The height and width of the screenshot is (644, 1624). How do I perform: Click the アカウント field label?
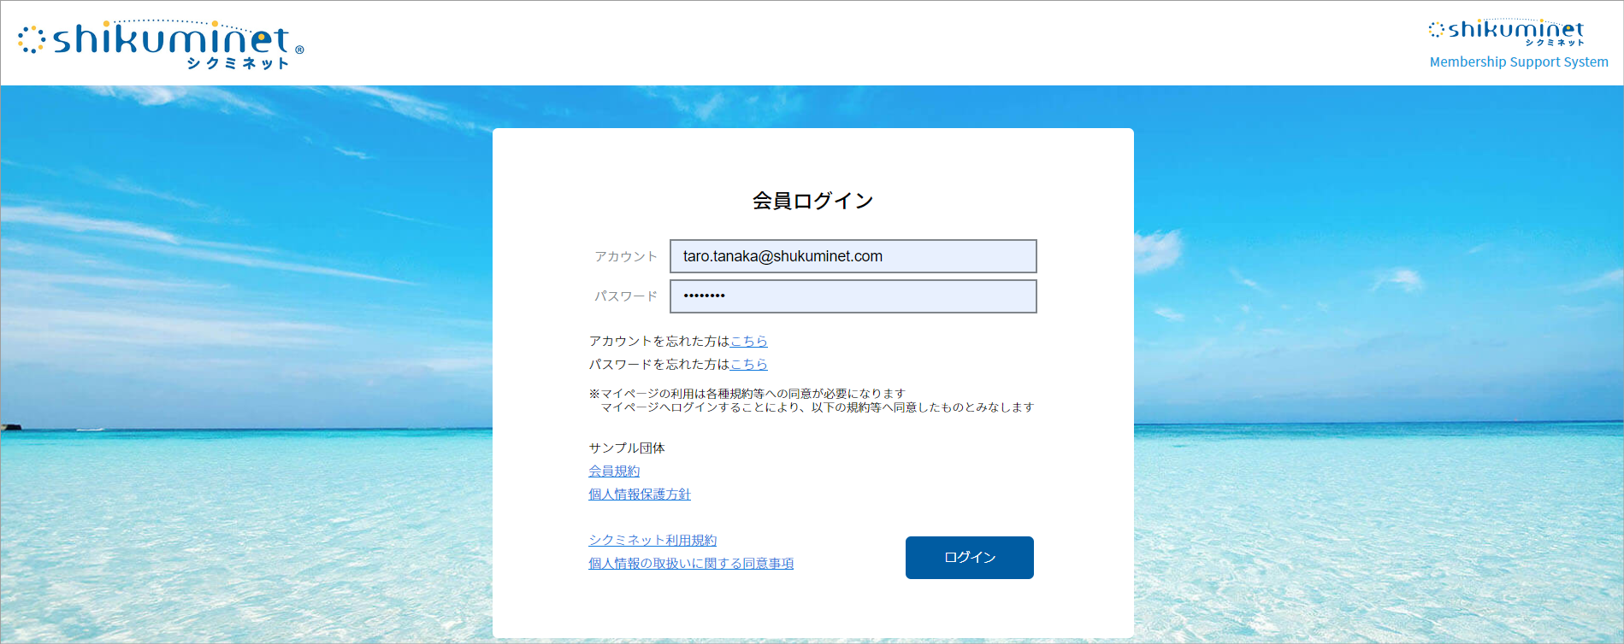pyautogui.click(x=626, y=256)
